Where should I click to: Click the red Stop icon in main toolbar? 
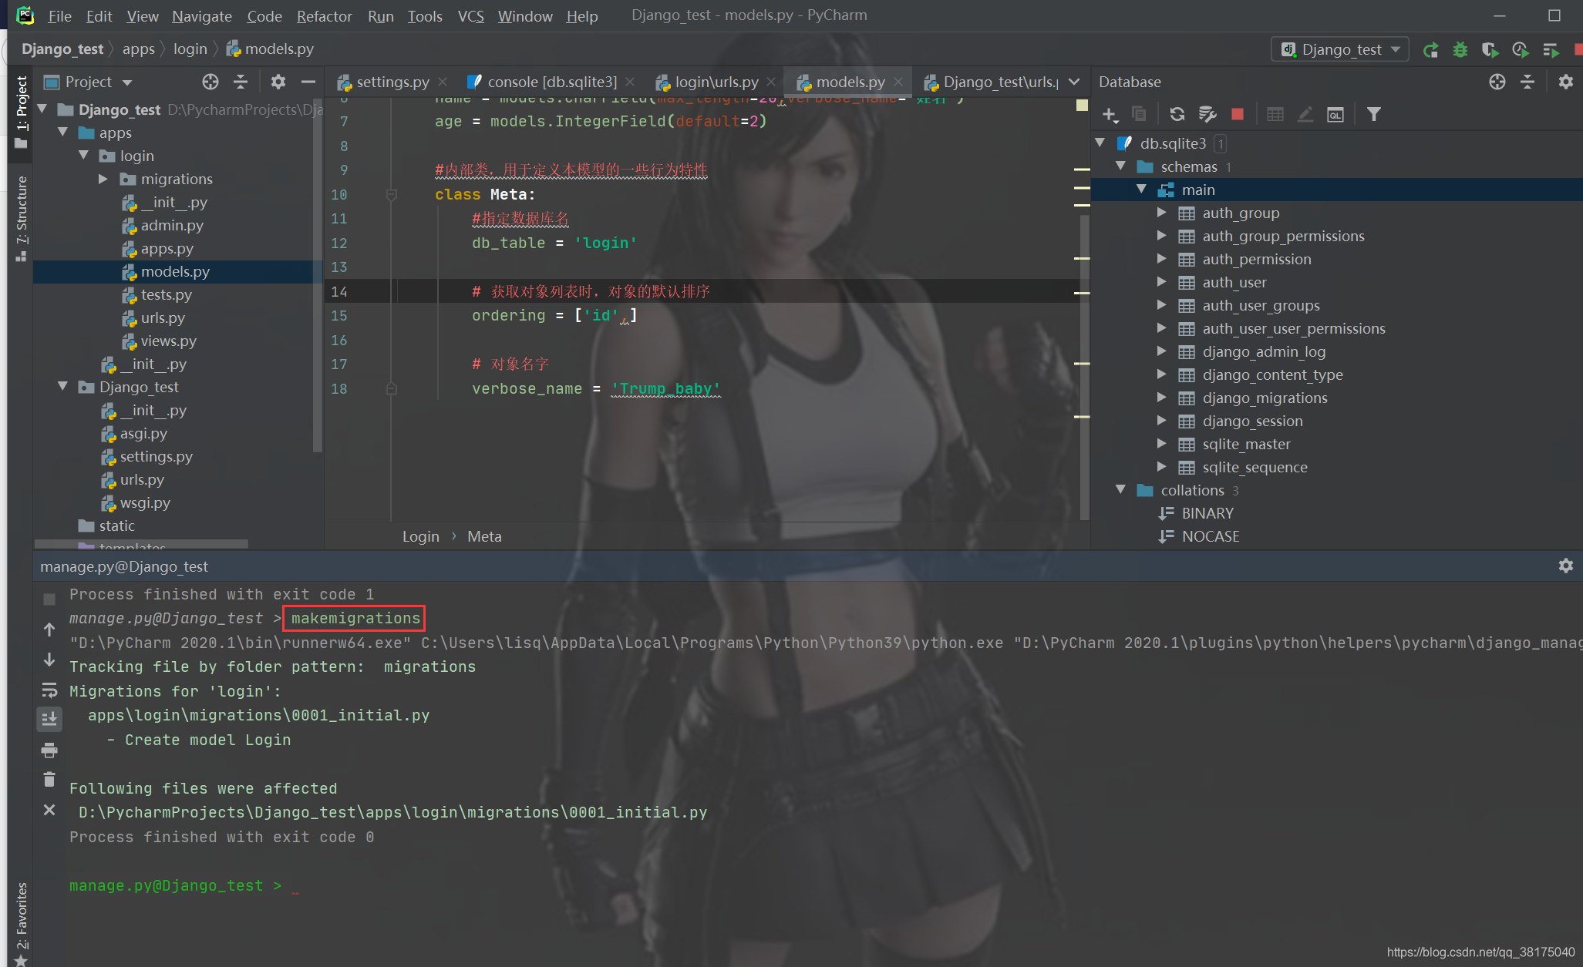click(x=1577, y=50)
